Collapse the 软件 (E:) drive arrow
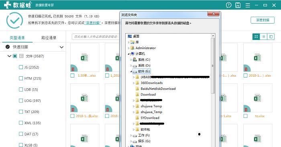 coord(131,72)
